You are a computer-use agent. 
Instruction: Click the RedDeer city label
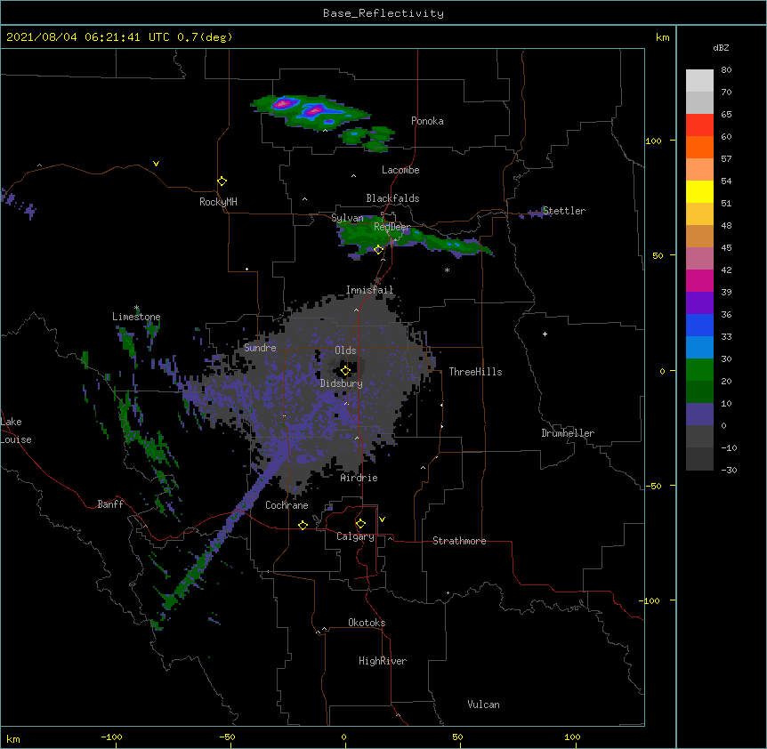(392, 227)
